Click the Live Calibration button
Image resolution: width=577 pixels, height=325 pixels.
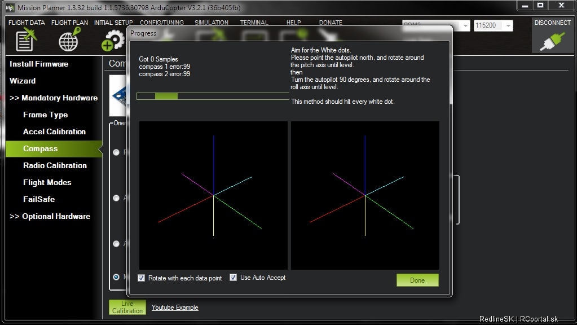[127, 307]
